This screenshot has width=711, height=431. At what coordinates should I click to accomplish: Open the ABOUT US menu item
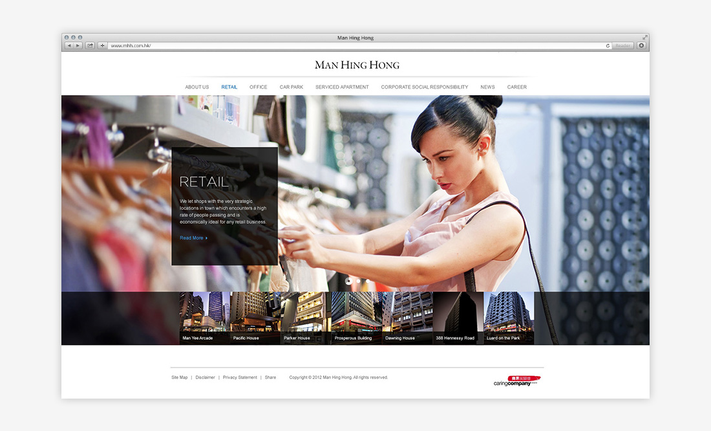196,87
